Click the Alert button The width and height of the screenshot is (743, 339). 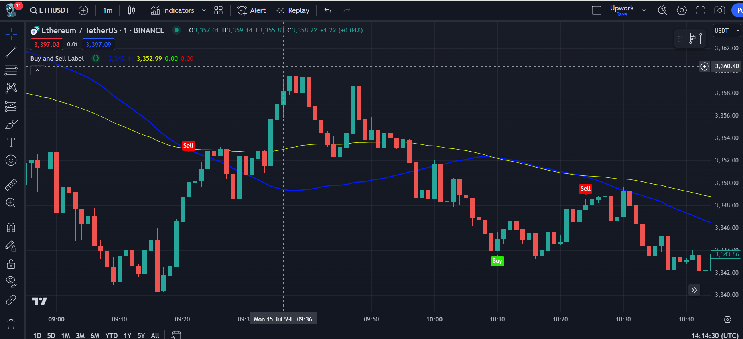(252, 10)
